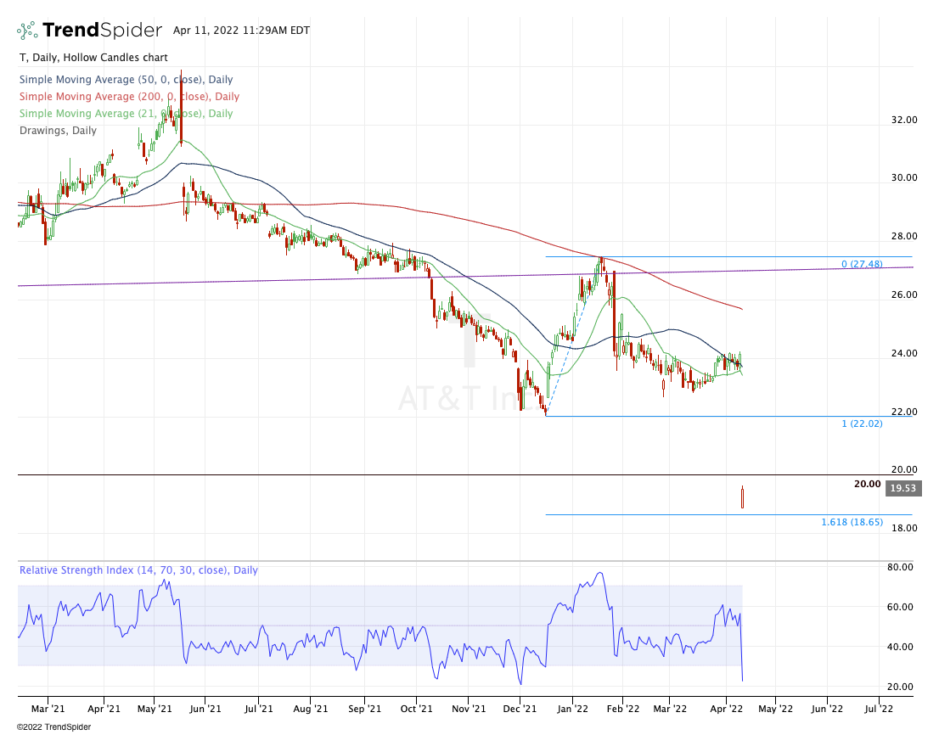This screenshot has height=735, width=939.
Task: Open the Drawings, Daily legend entry
Action: click(58, 131)
